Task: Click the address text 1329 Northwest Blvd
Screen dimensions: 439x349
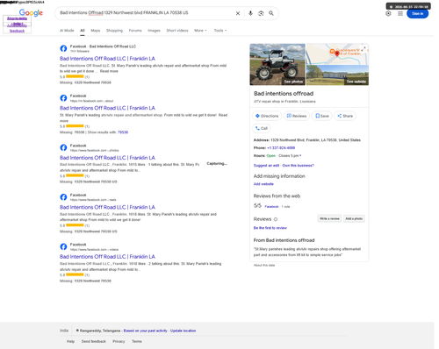Action: (x=315, y=140)
